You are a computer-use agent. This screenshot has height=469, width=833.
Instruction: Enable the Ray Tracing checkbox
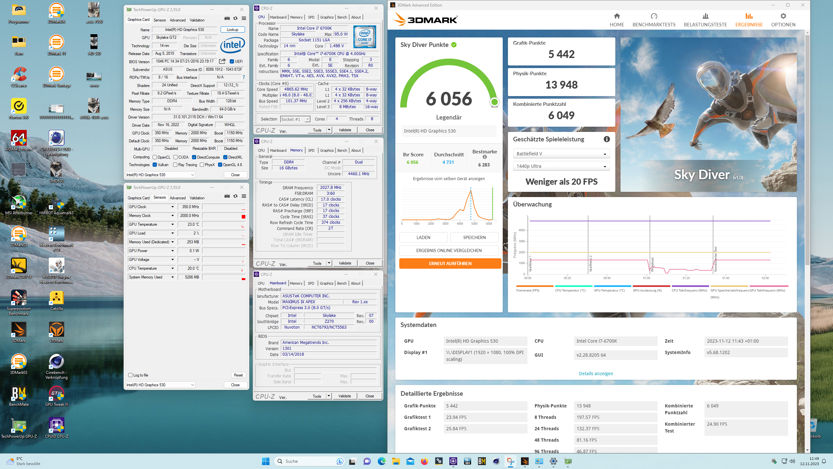point(175,165)
